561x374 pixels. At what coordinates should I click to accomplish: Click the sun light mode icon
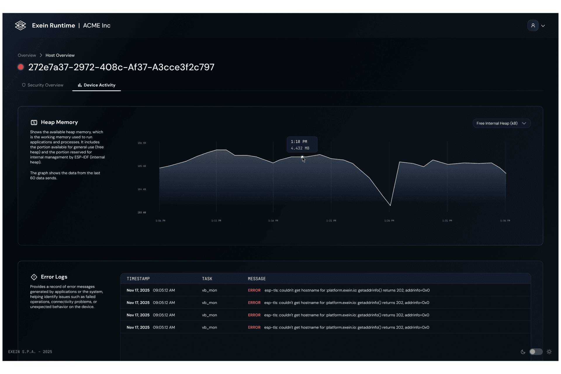pyautogui.click(x=549, y=352)
